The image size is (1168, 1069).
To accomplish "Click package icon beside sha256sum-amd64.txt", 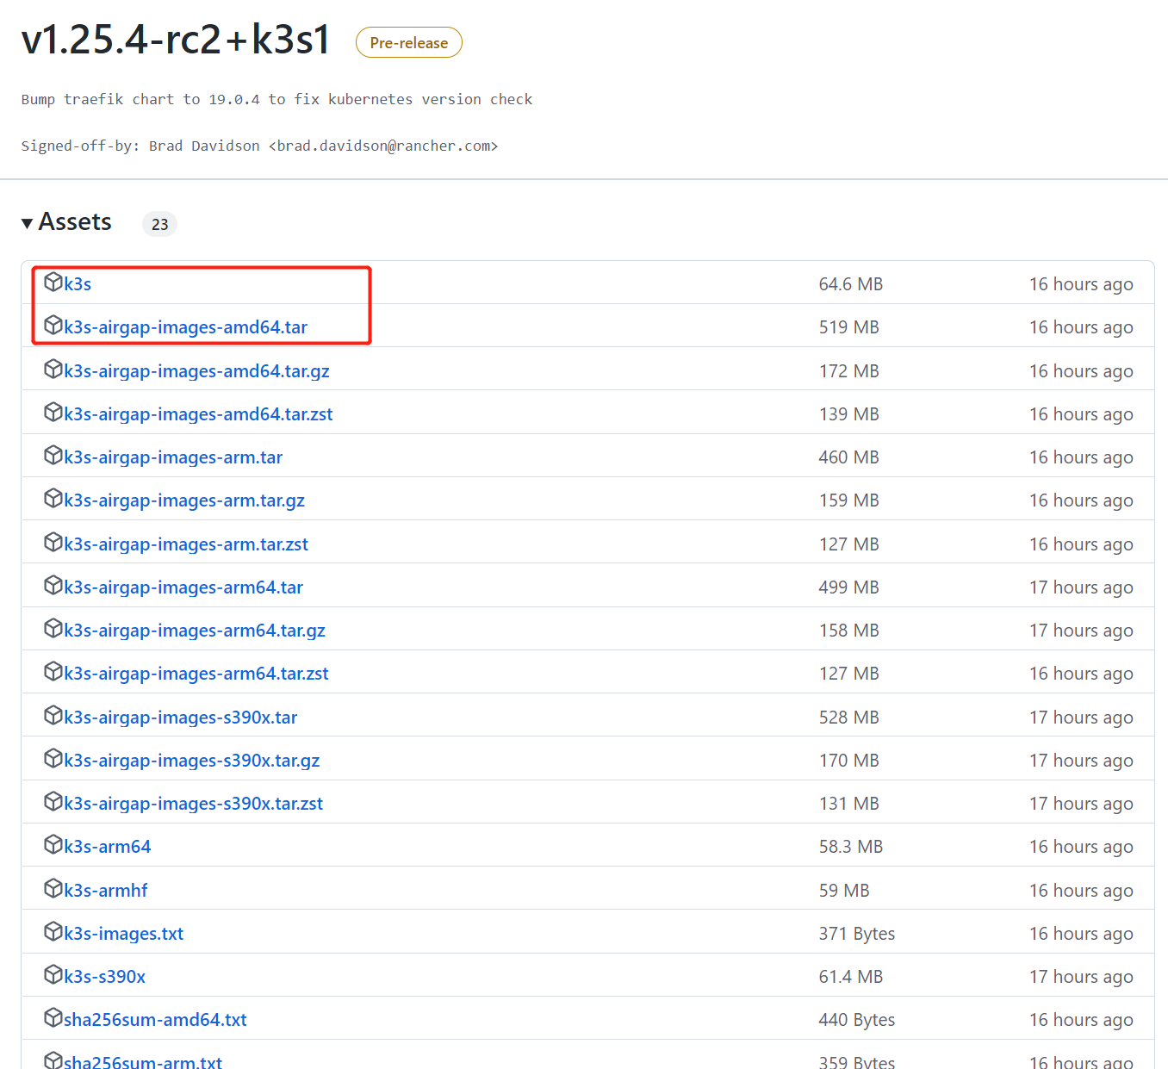I will (53, 1017).
